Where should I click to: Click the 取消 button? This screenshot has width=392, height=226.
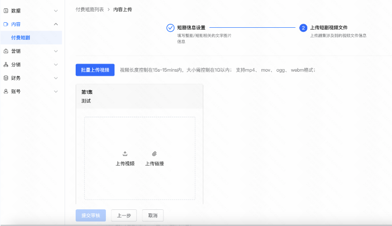[153, 215]
